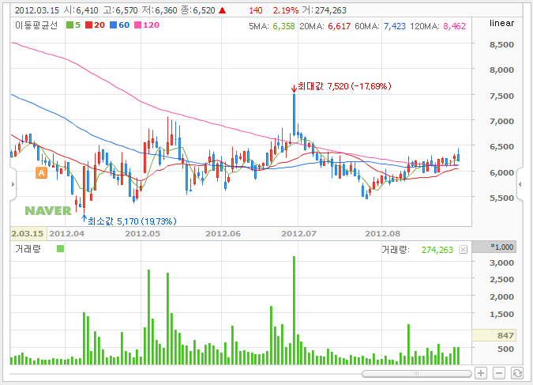Click the 8,500 price axis label

(501, 44)
